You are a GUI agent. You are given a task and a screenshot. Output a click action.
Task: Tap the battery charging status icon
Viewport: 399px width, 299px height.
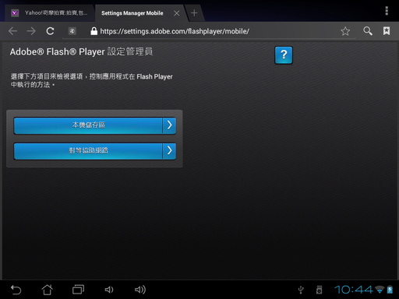[390, 290]
